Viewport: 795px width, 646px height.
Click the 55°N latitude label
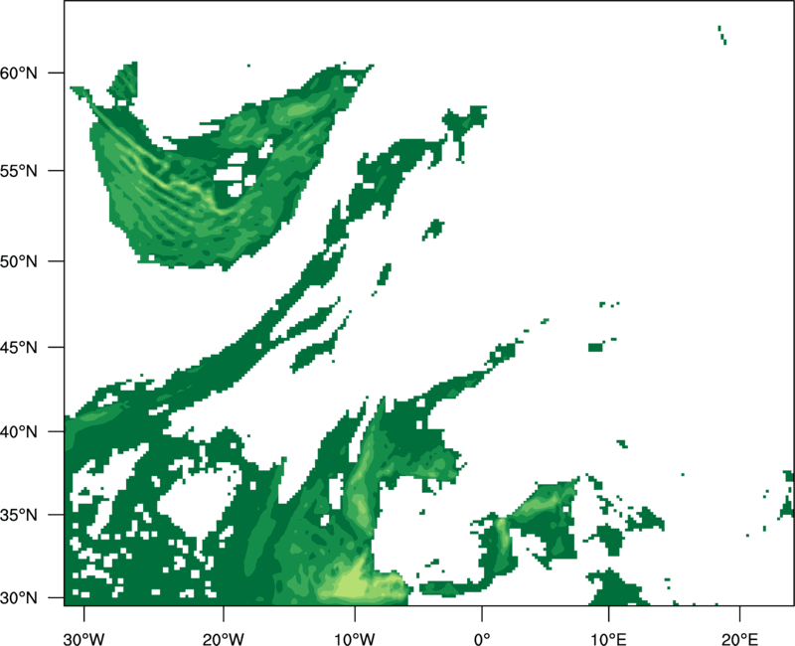tap(19, 171)
